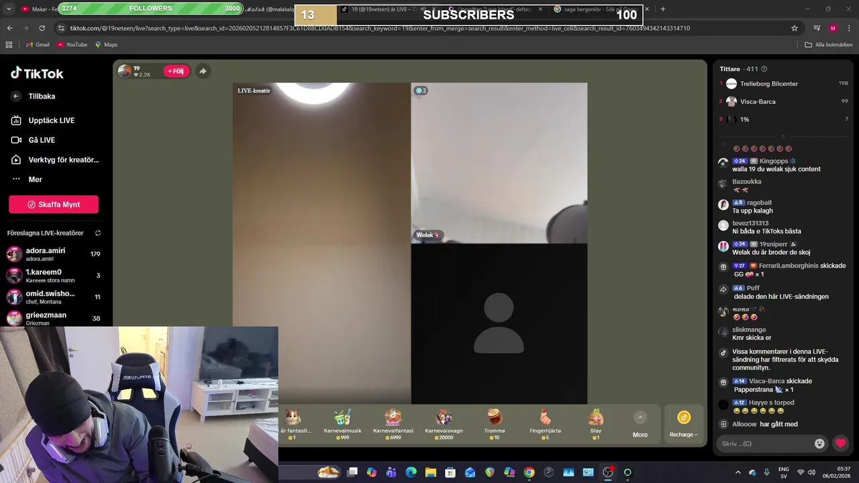Share the live with the arrow icon
The width and height of the screenshot is (859, 483).
click(203, 71)
